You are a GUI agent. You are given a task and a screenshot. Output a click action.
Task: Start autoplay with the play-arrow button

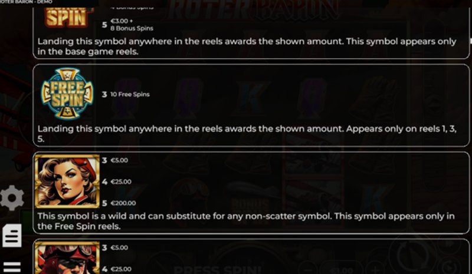(449, 268)
